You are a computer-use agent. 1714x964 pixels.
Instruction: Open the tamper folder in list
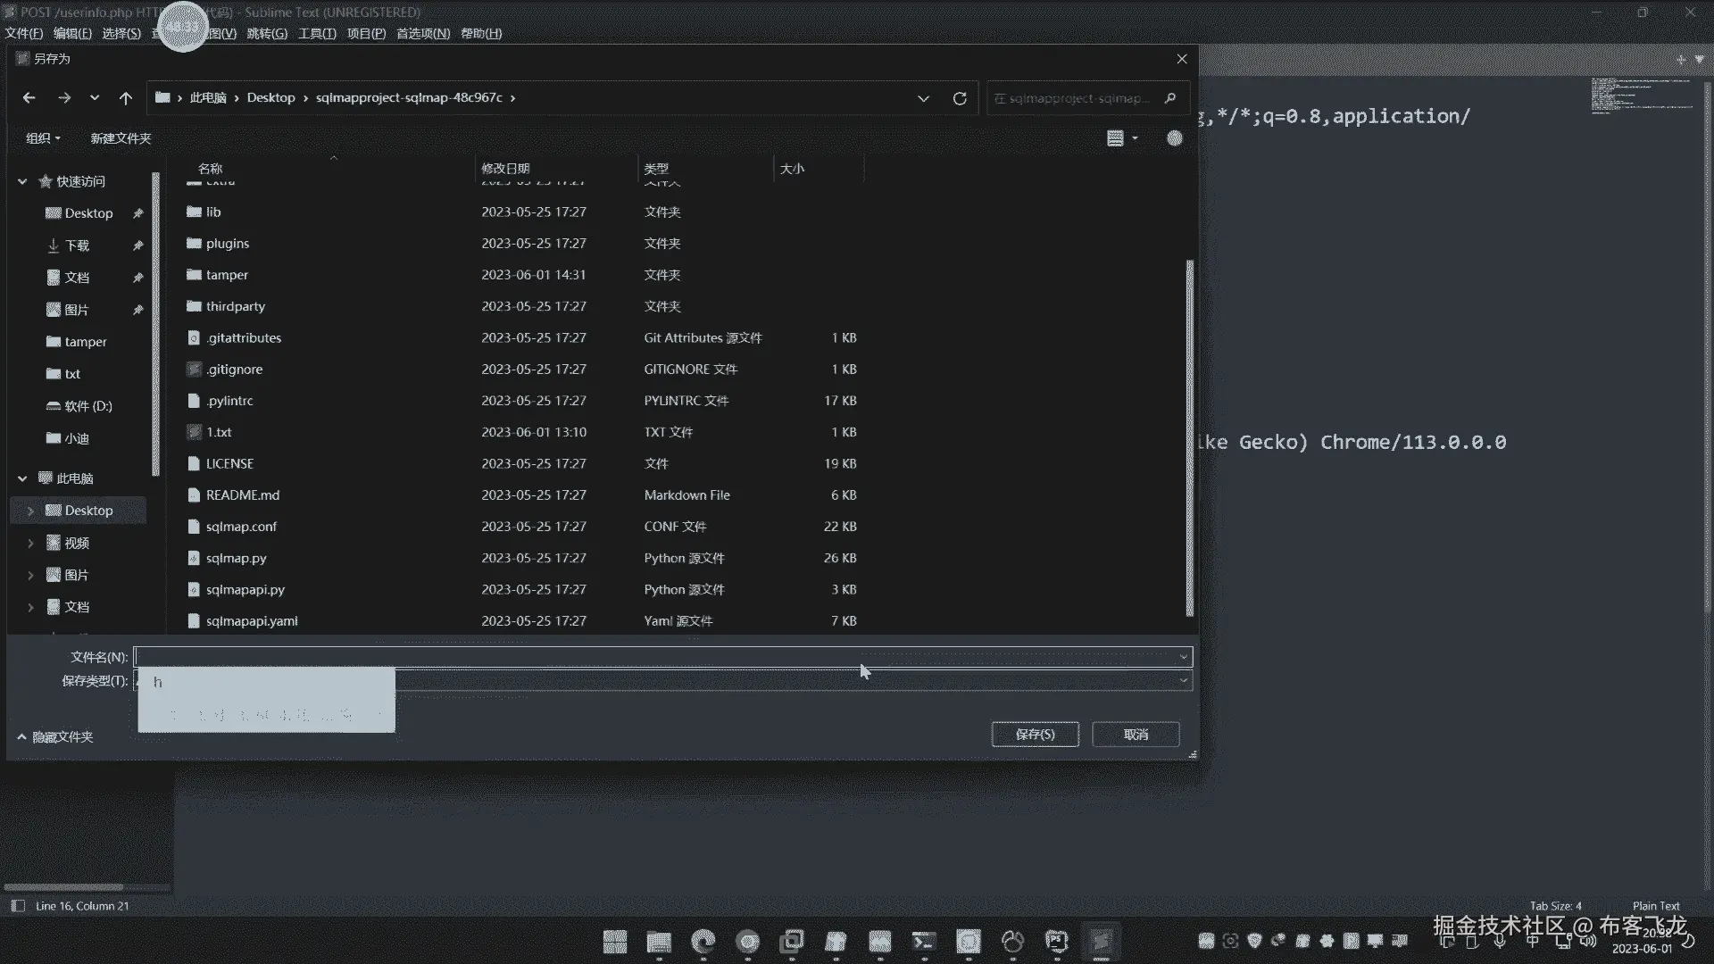click(x=227, y=275)
